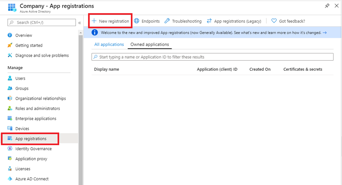
Task: Click the Enterprise applications grid icon
Action: (x=10, y=118)
